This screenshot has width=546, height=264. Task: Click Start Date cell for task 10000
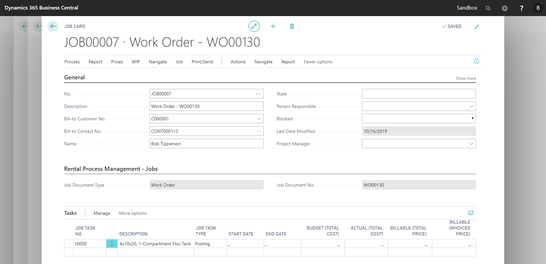[245, 244]
